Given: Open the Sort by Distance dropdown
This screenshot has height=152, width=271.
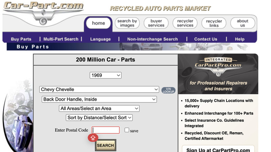Looking at the screenshot, I should 99,118.
